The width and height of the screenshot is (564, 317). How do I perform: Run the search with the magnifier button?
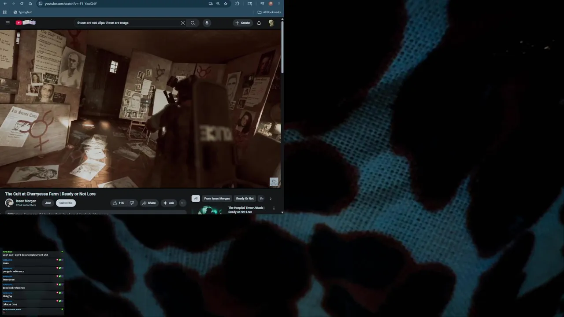pyautogui.click(x=193, y=22)
